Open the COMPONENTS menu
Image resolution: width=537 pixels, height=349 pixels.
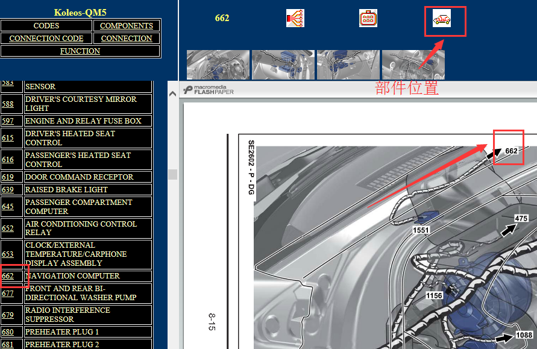pos(127,26)
